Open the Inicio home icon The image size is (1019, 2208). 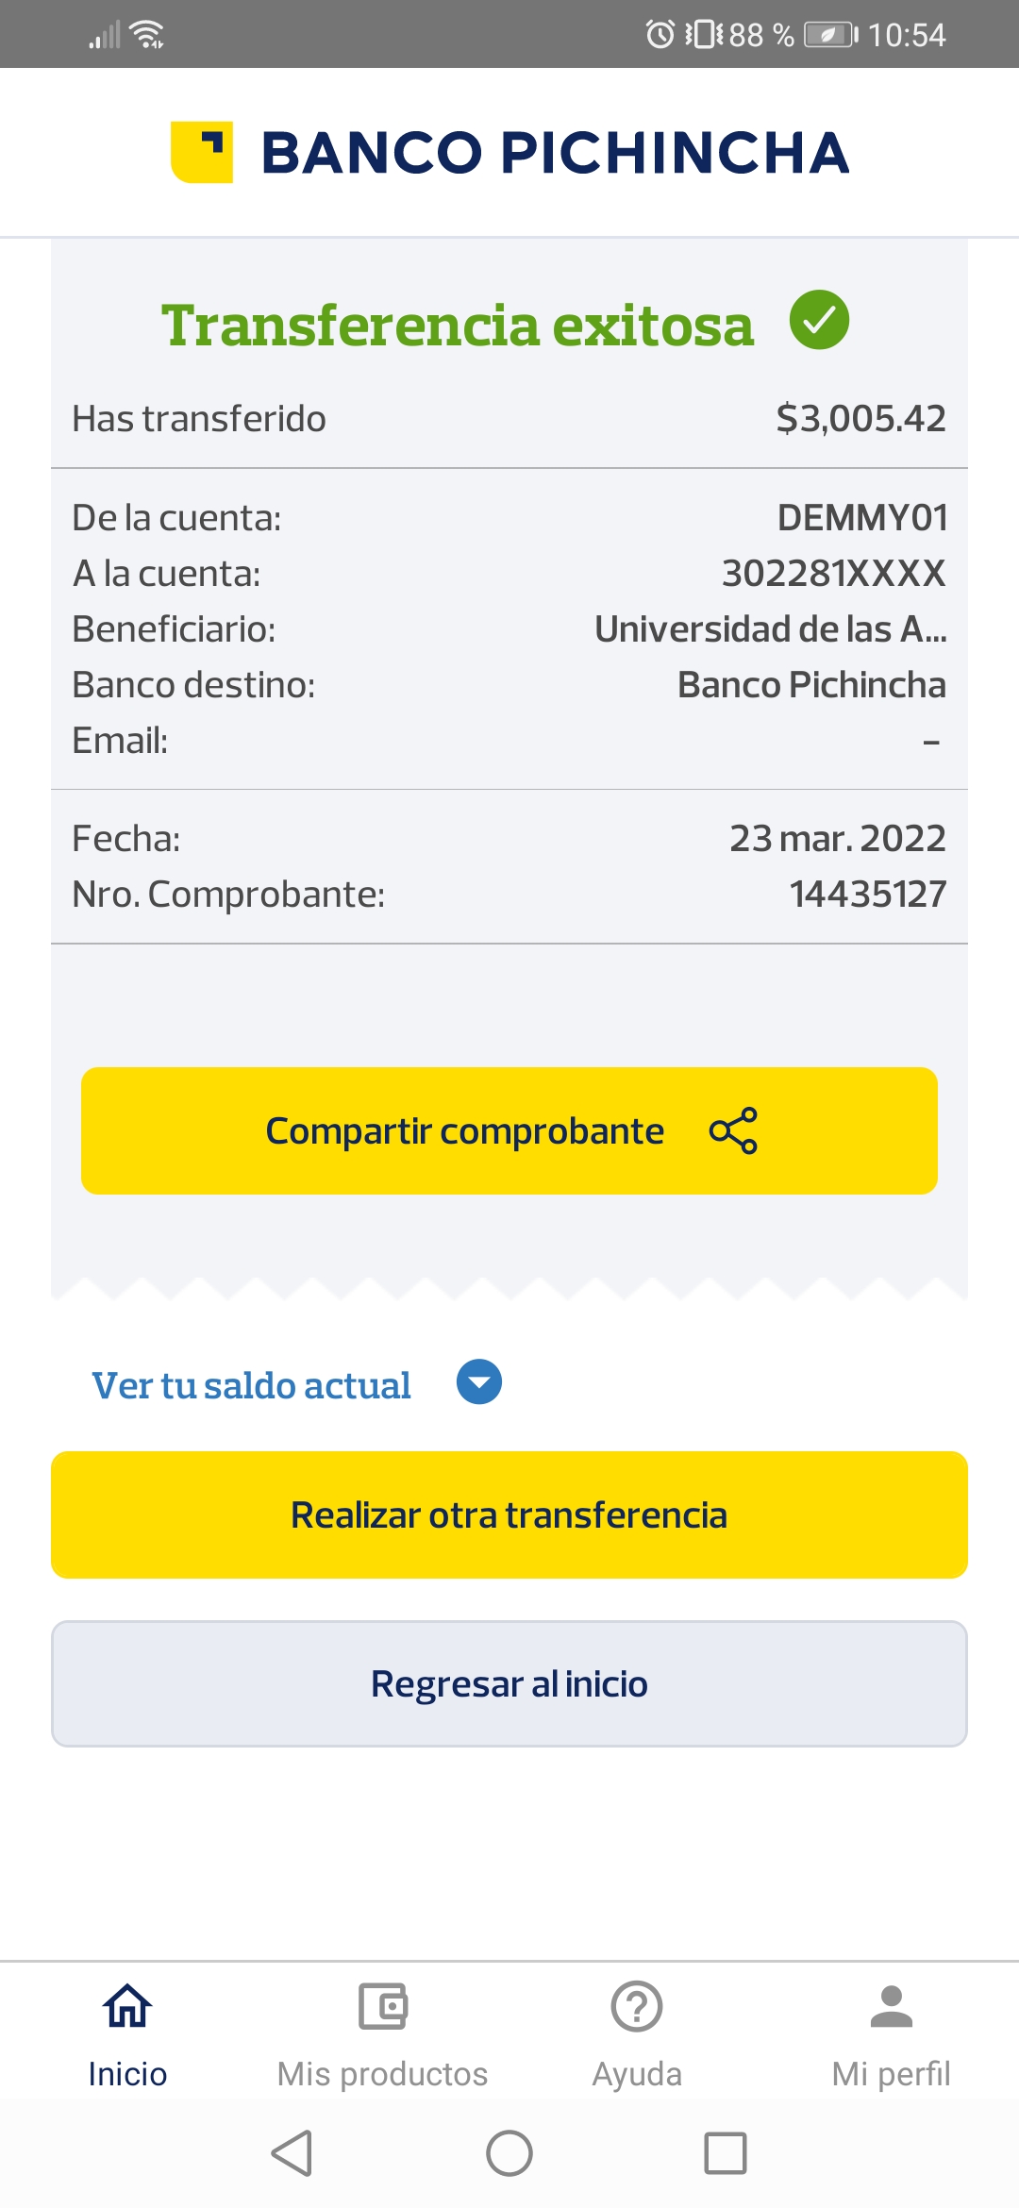127,2005
